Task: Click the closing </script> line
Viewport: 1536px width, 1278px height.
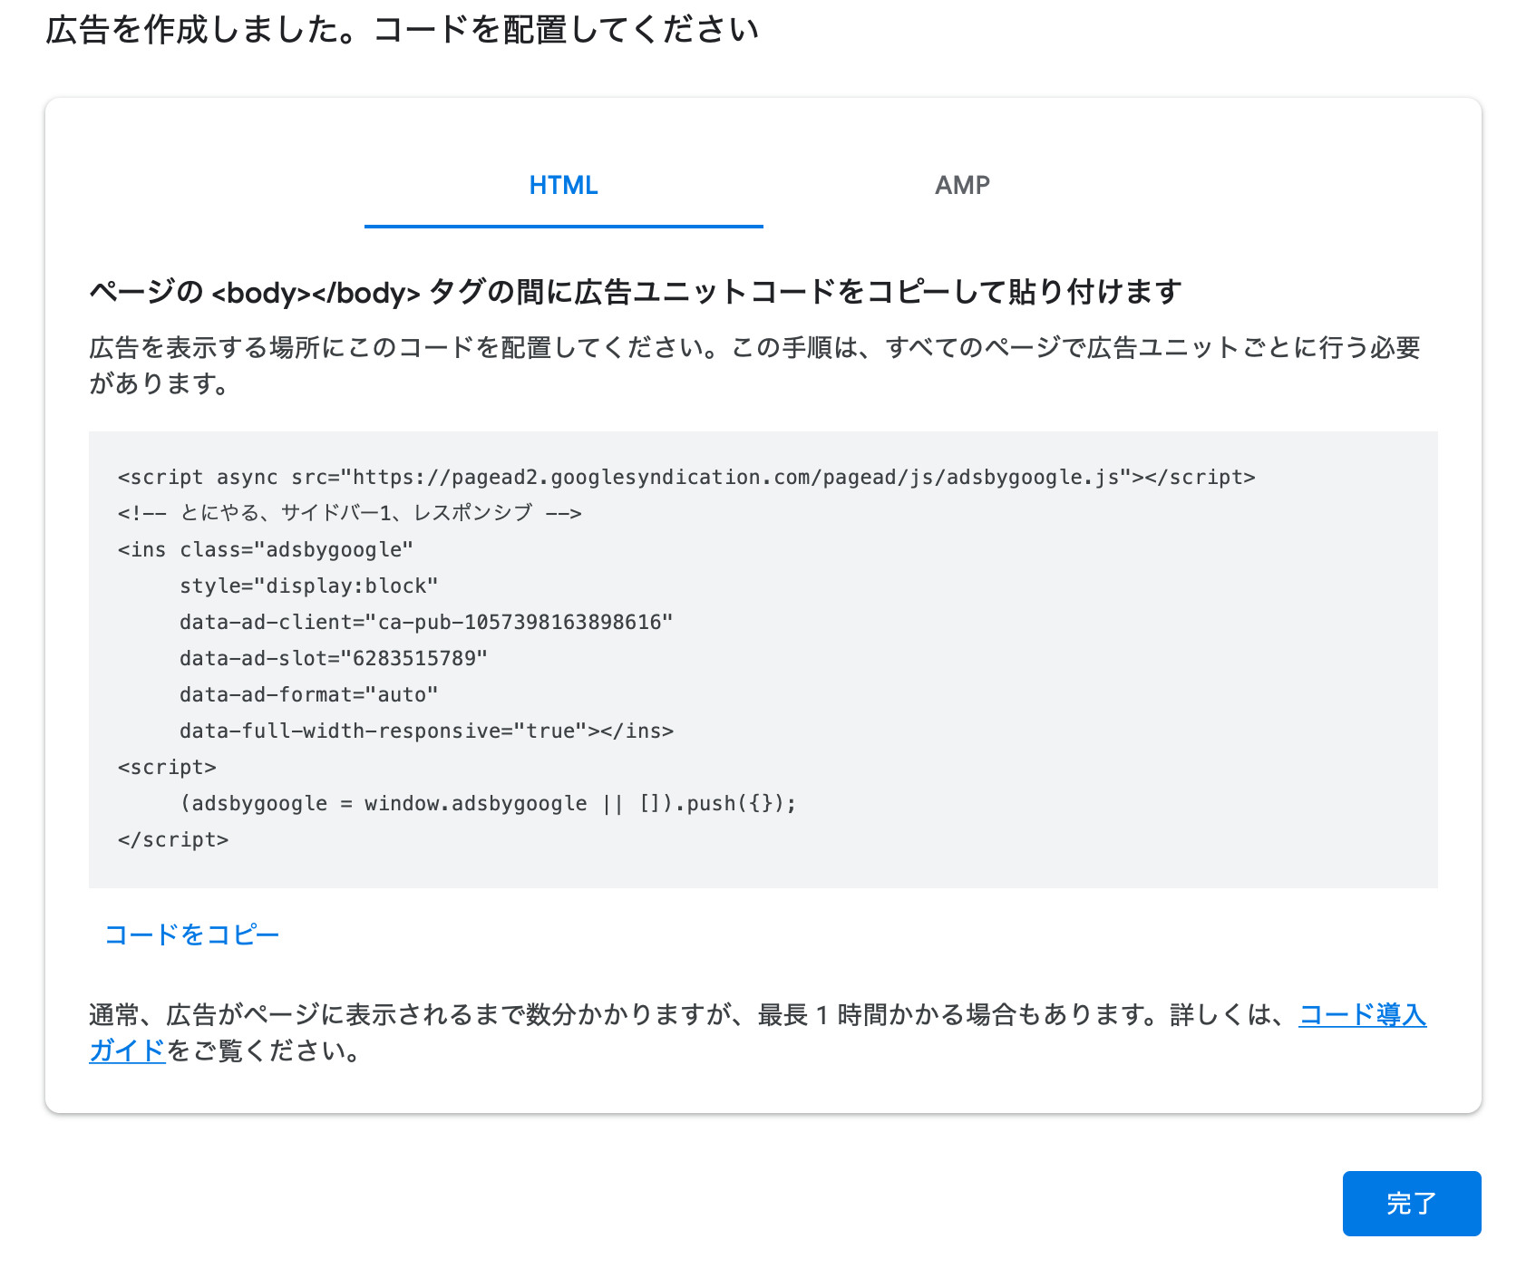Action: [173, 840]
